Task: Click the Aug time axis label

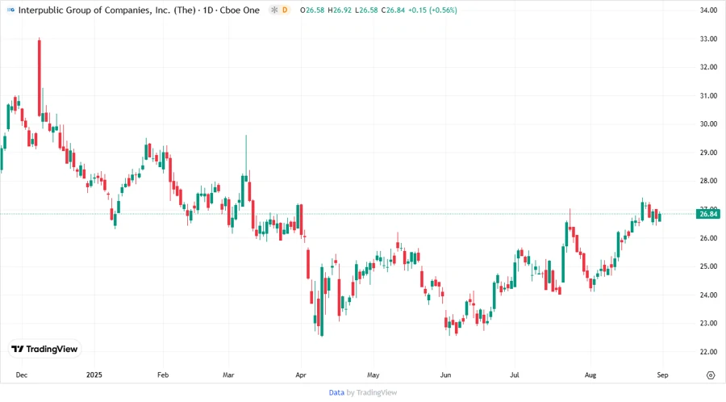Action: [590, 375]
